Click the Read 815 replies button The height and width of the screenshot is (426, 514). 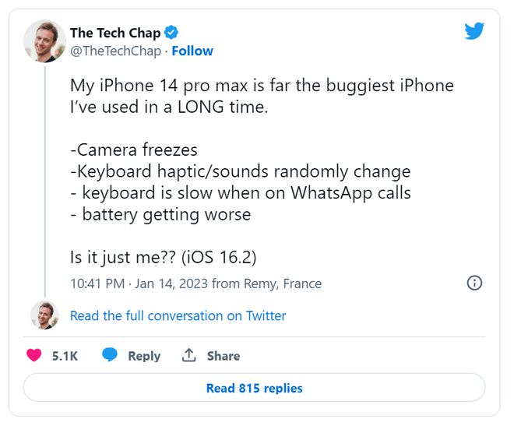point(254,388)
